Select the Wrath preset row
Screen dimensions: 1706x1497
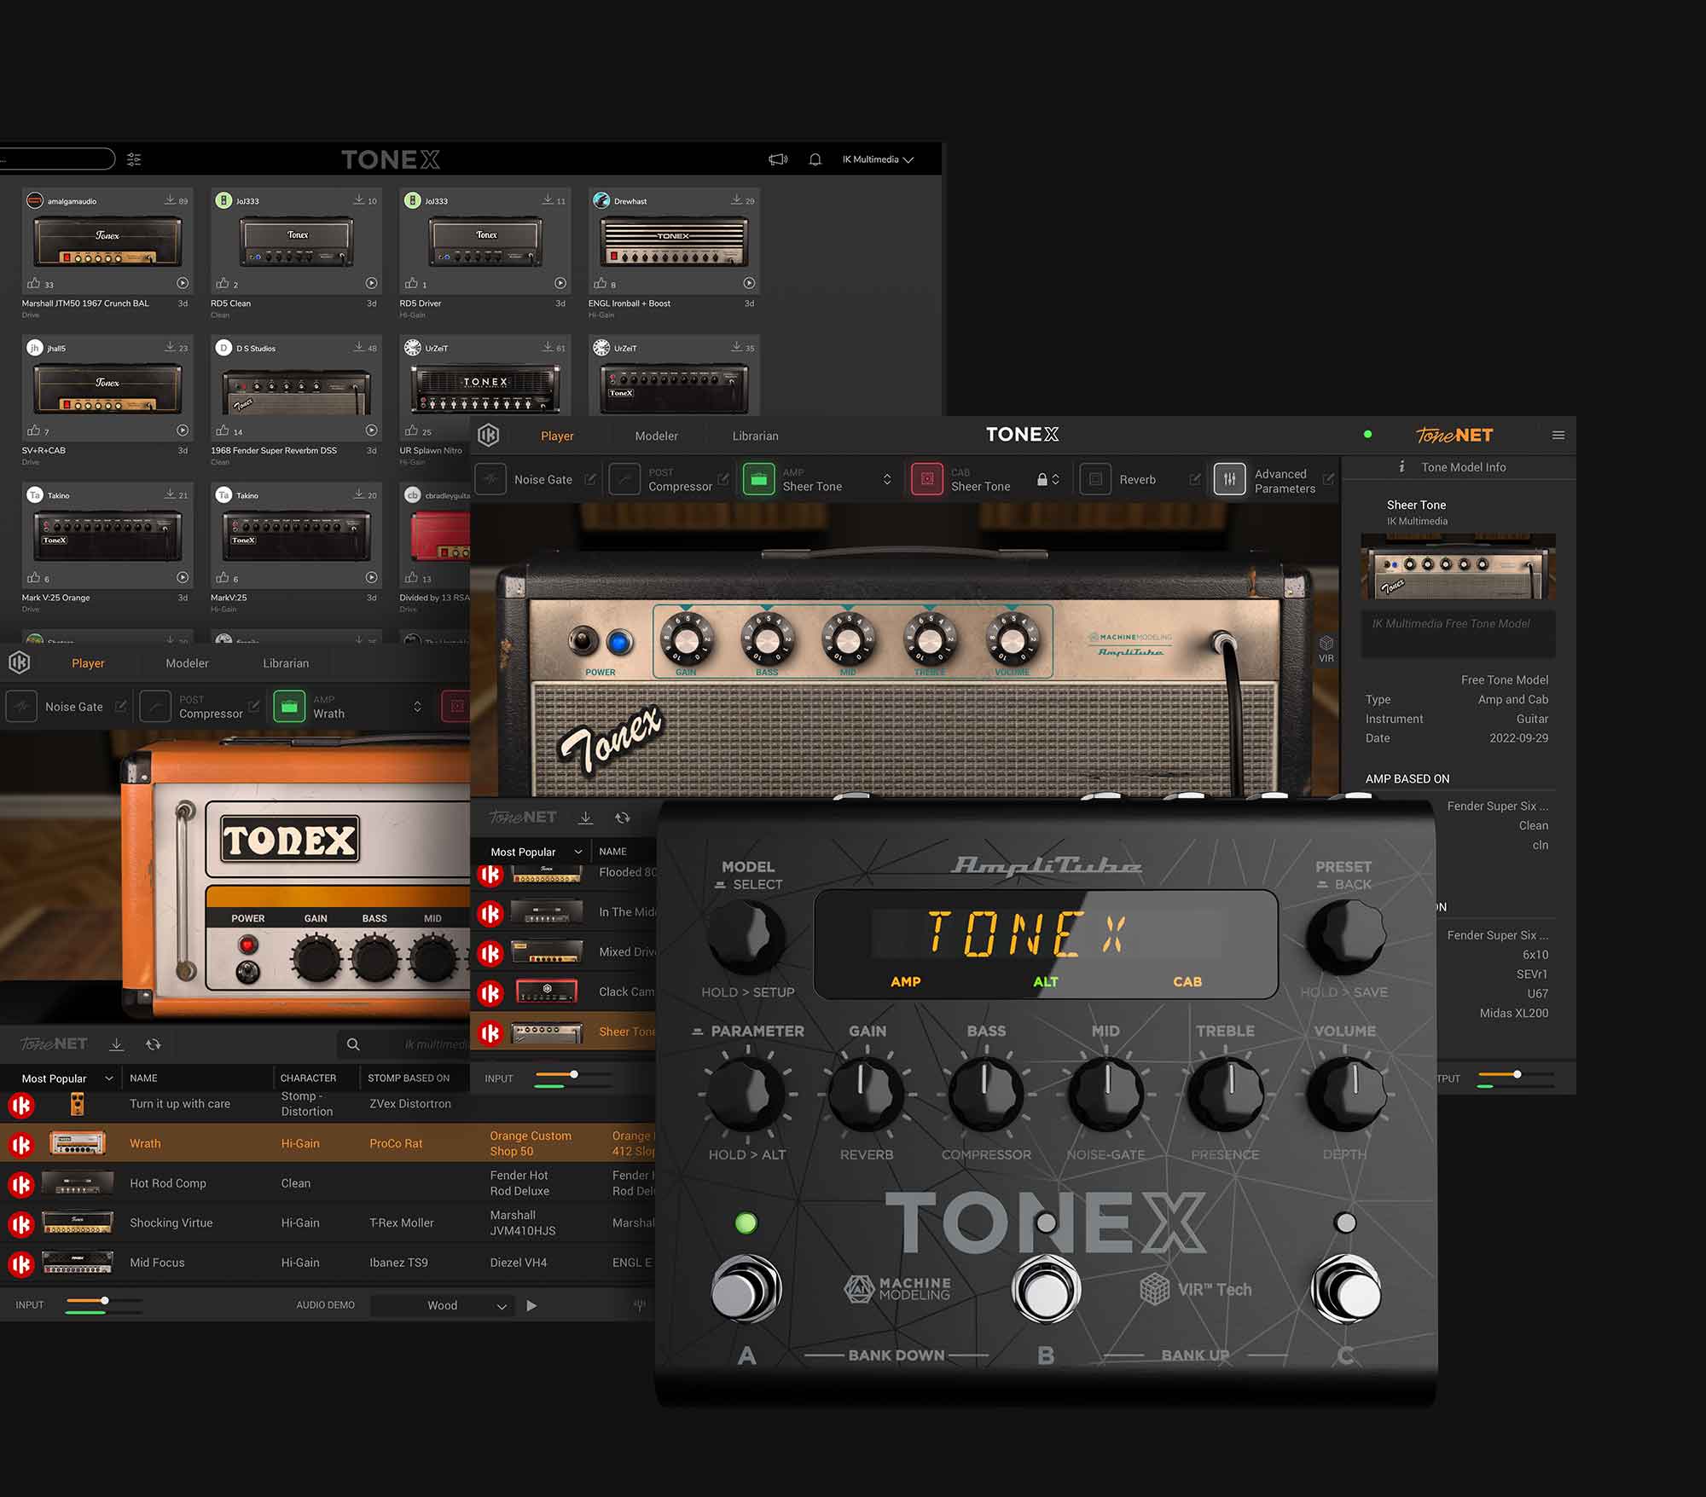(328, 1143)
